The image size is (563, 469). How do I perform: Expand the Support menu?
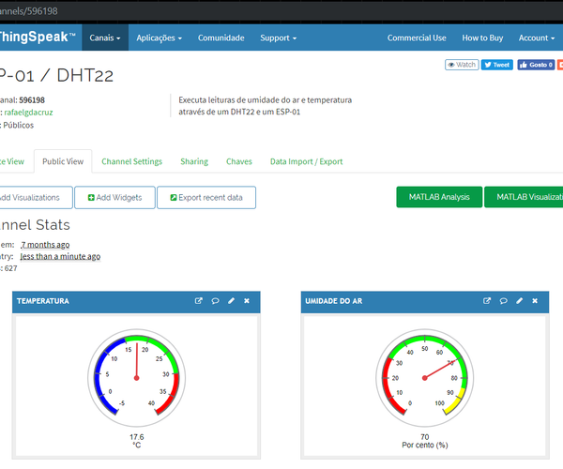click(x=279, y=38)
